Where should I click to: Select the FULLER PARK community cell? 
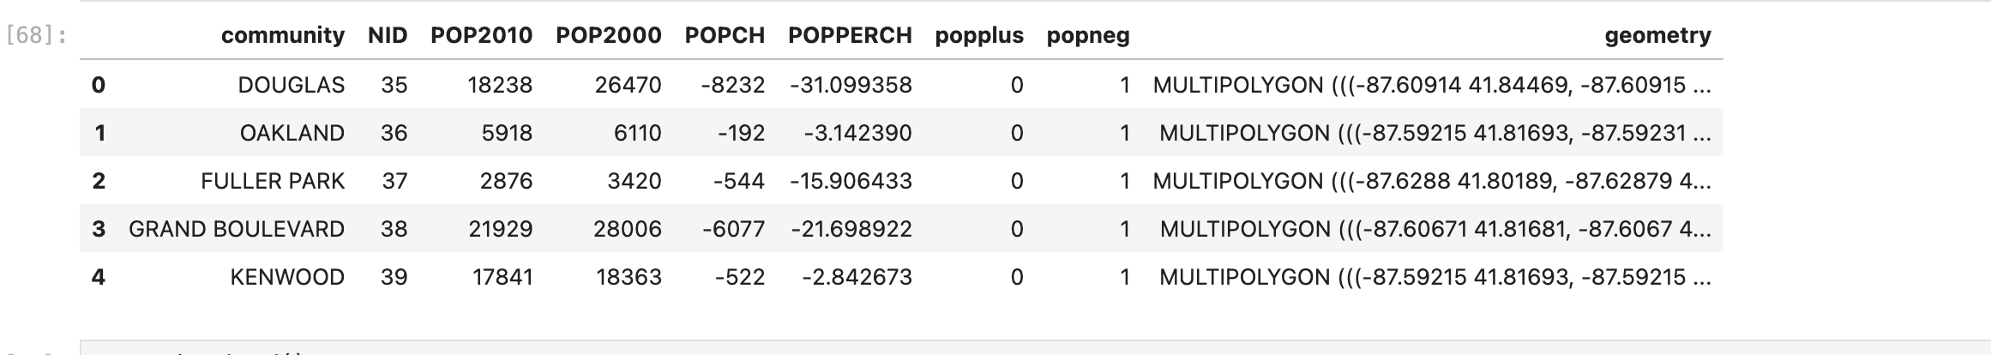pyautogui.click(x=273, y=181)
